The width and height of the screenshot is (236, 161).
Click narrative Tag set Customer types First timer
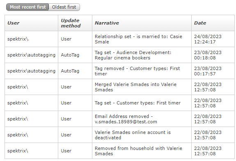pyautogui.click(x=137, y=103)
